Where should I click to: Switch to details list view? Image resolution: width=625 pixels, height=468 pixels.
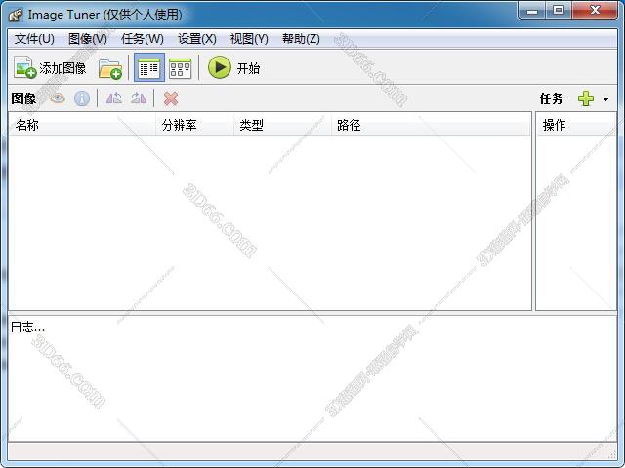click(x=149, y=67)
